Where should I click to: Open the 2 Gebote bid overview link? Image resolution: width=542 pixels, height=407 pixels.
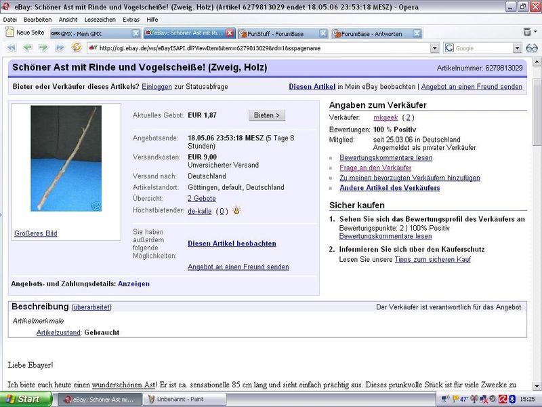(x=202, y=199)
